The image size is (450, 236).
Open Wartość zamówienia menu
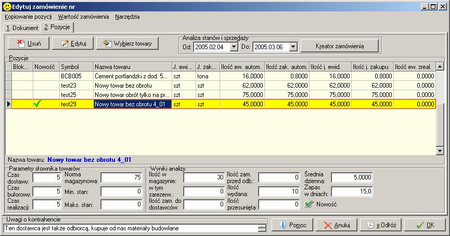[84, 17]
